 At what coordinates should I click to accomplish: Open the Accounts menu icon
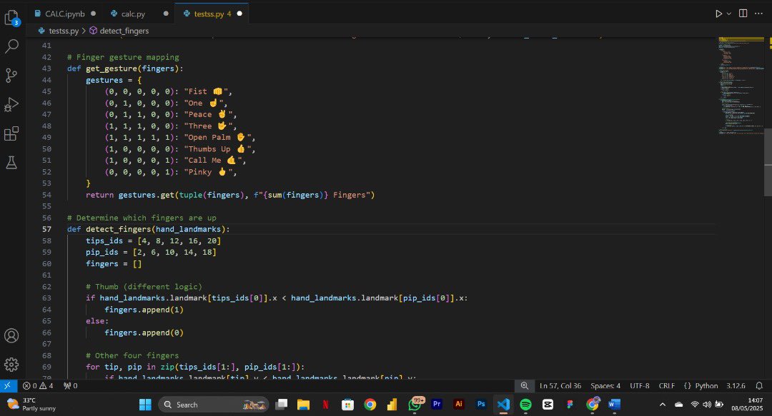coord(11,336)
